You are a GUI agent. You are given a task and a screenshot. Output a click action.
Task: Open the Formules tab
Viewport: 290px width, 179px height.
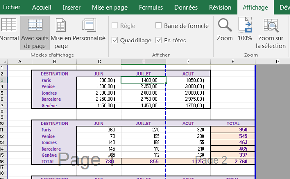(151, 7)
